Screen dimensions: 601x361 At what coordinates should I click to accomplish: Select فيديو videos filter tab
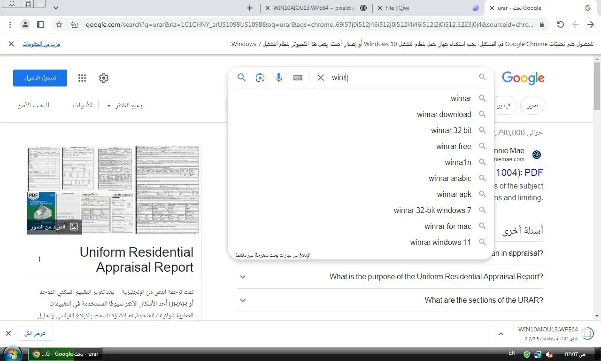[504, 106]
